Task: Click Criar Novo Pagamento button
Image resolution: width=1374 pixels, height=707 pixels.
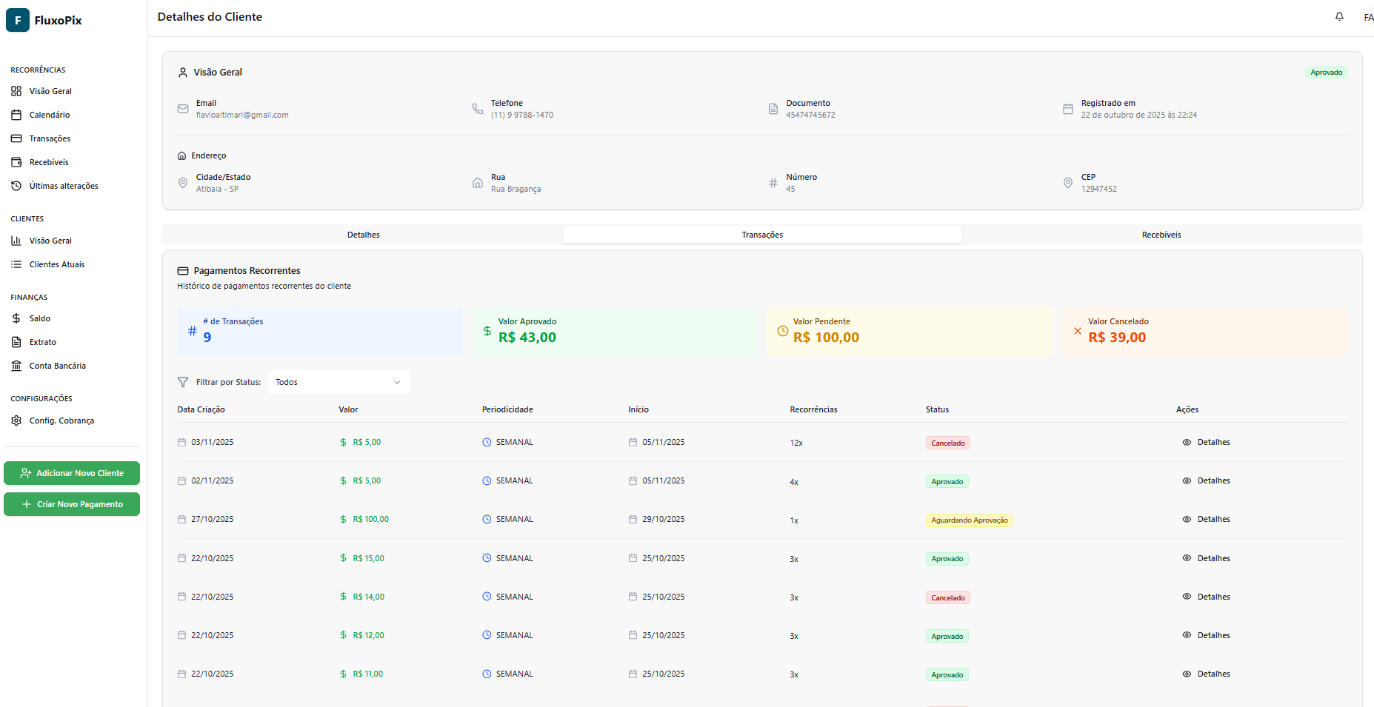Action: pyautogui.click(x=71, y=504)
